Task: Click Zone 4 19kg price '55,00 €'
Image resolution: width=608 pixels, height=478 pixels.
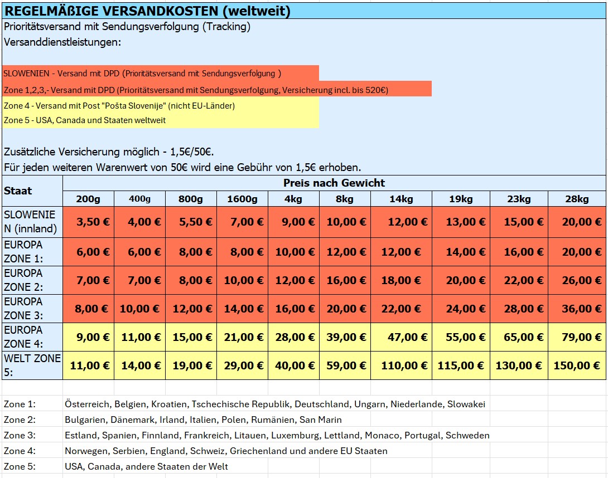Action: point(461,337)
